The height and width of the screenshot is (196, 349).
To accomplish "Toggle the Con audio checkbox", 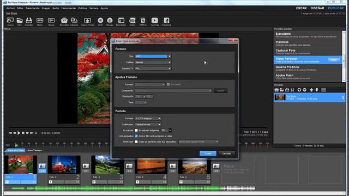I will click(x=169, y=84).
